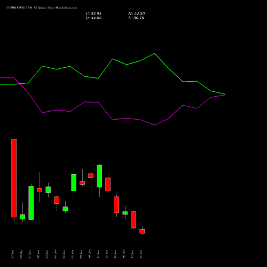Click the 27 May date label

point(12,254)
